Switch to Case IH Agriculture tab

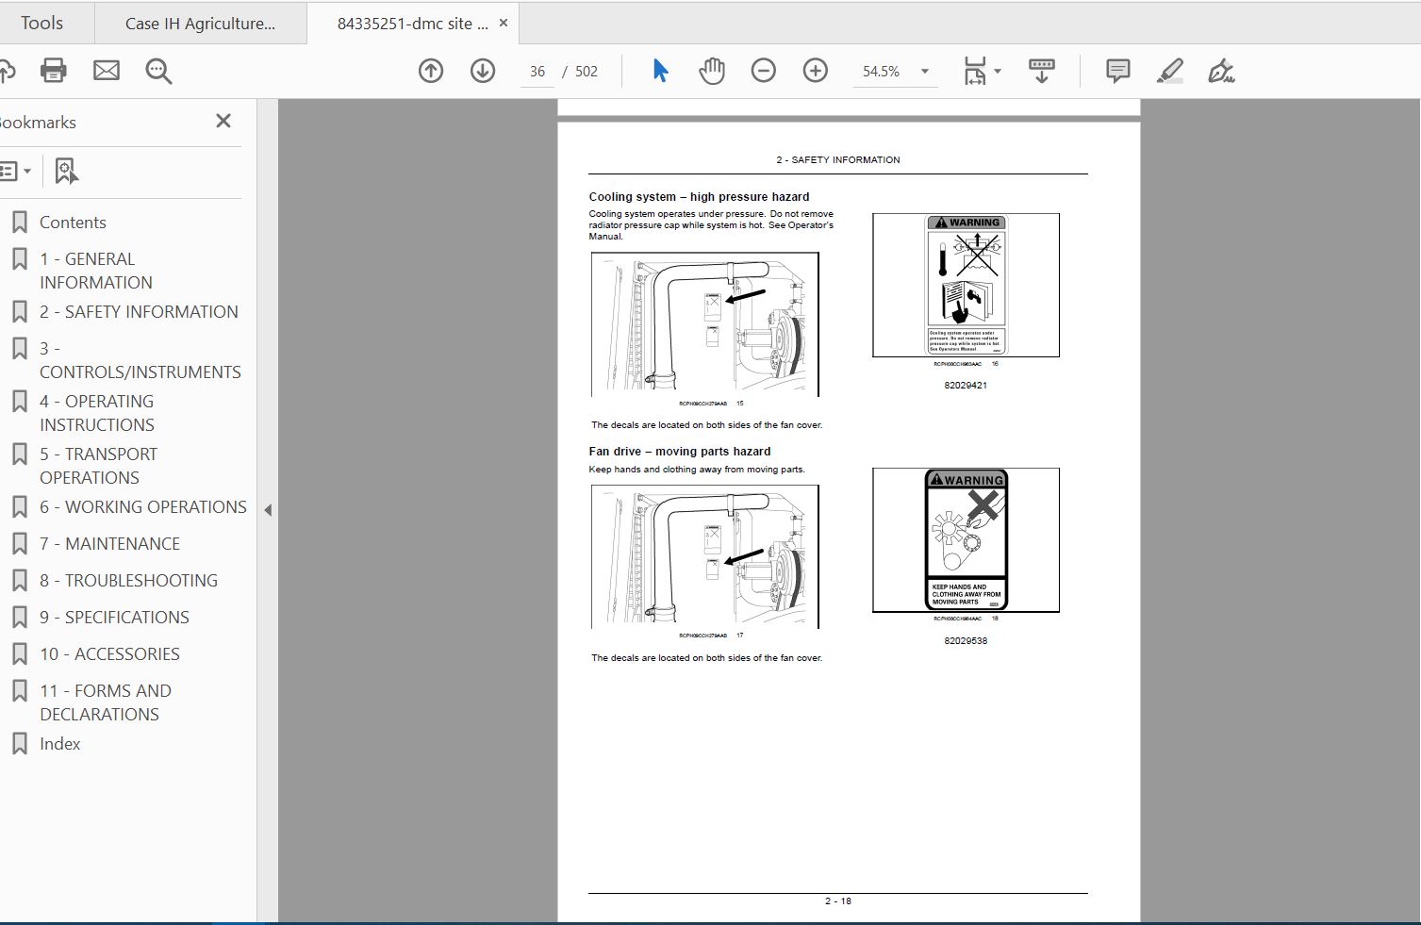tap(201, 24)
